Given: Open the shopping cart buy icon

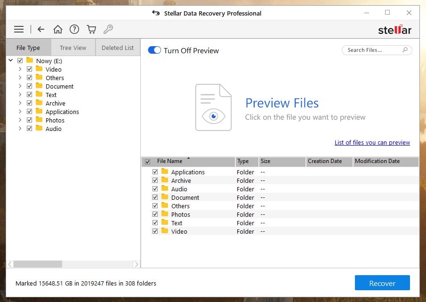Looking at the screenshot, I should pyautogui.click(x=91, y=29).
